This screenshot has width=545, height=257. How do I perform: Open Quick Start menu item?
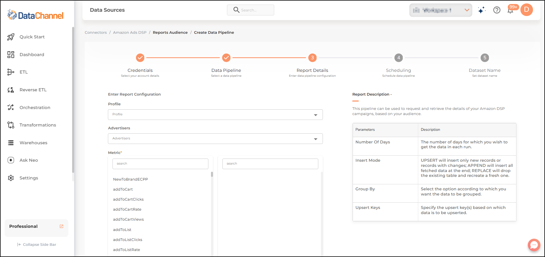coord(32,37)
